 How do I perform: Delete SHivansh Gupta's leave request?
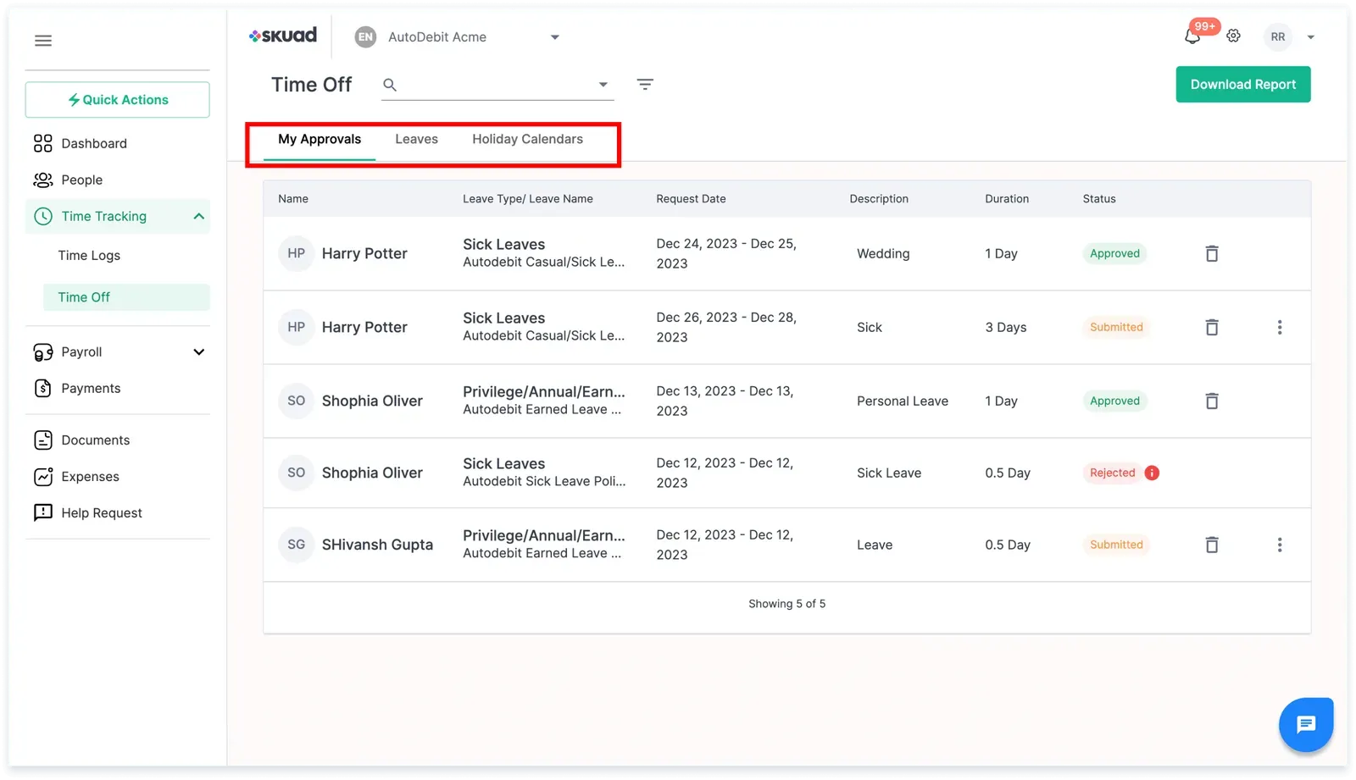pyautogui.click(x=1212, y=545)
